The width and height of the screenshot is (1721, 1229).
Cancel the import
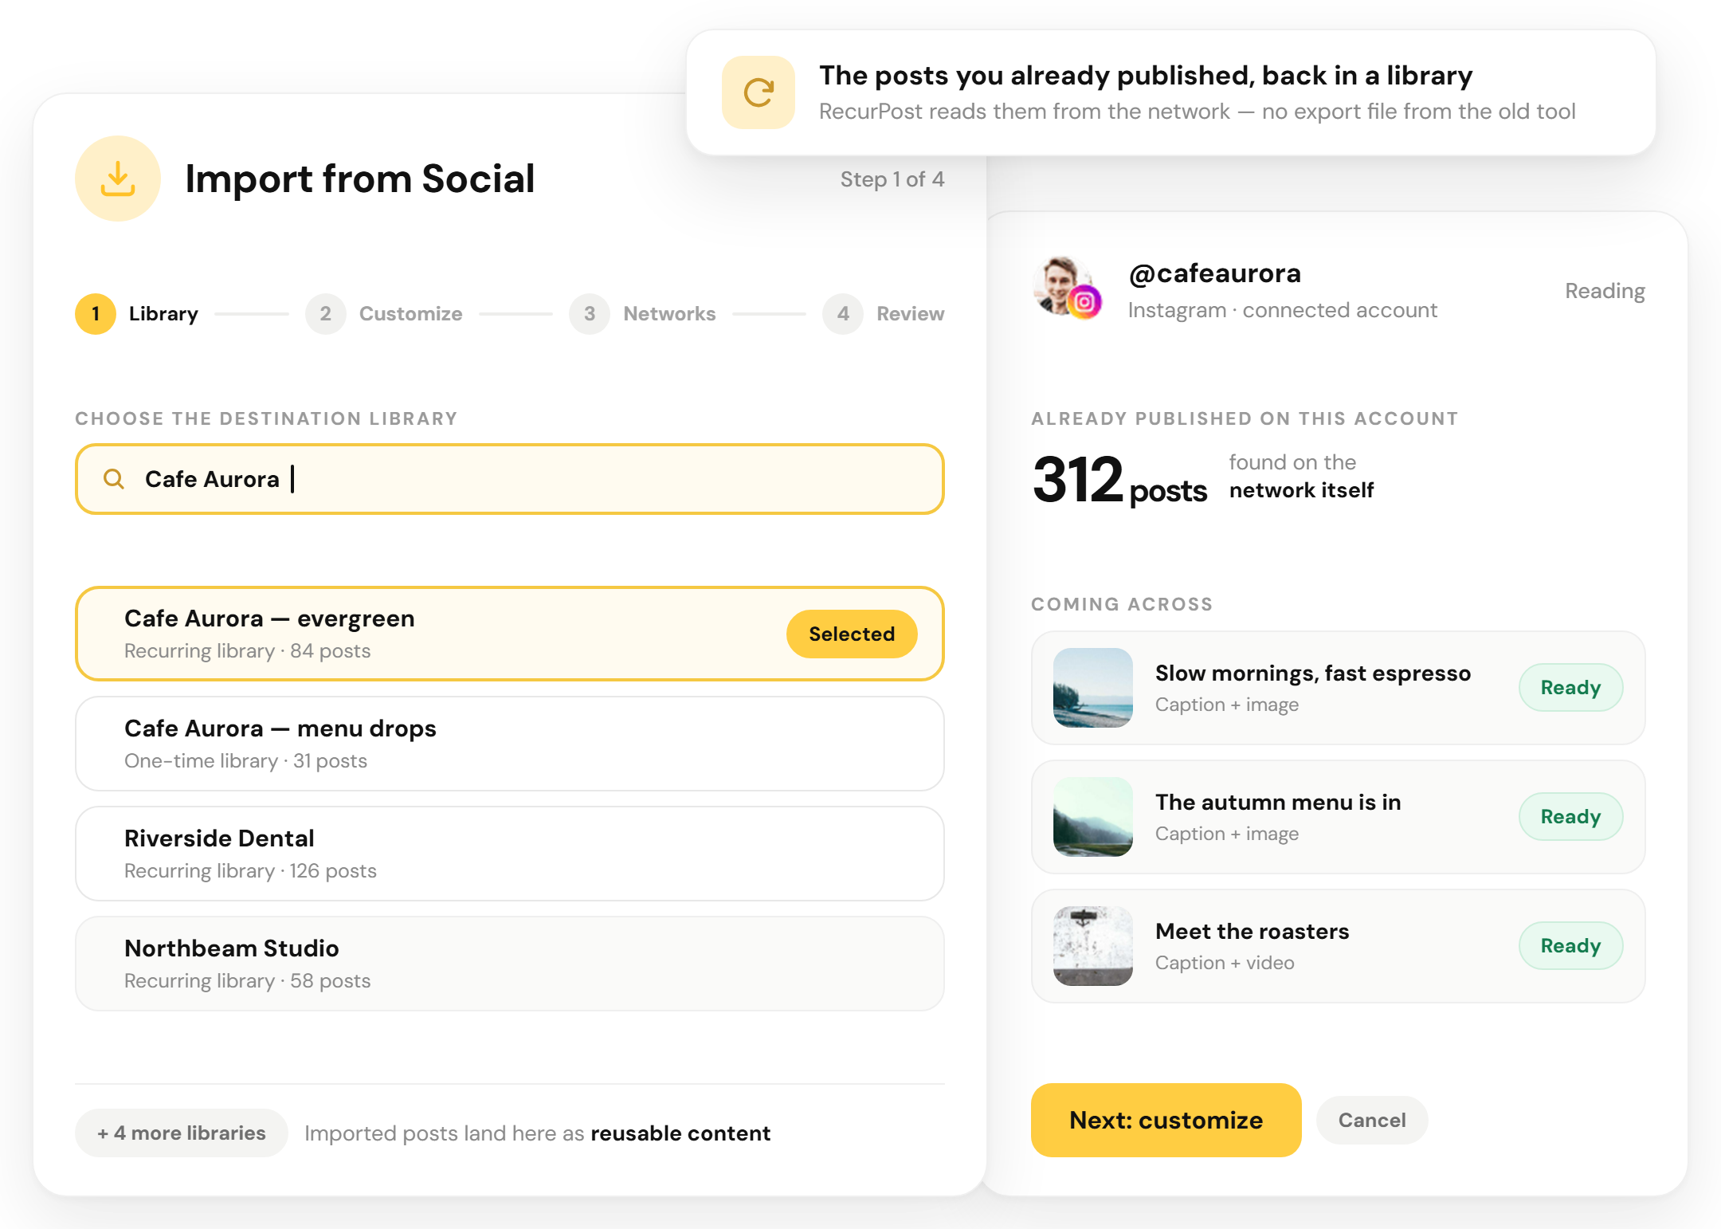coord(1372,1120)
